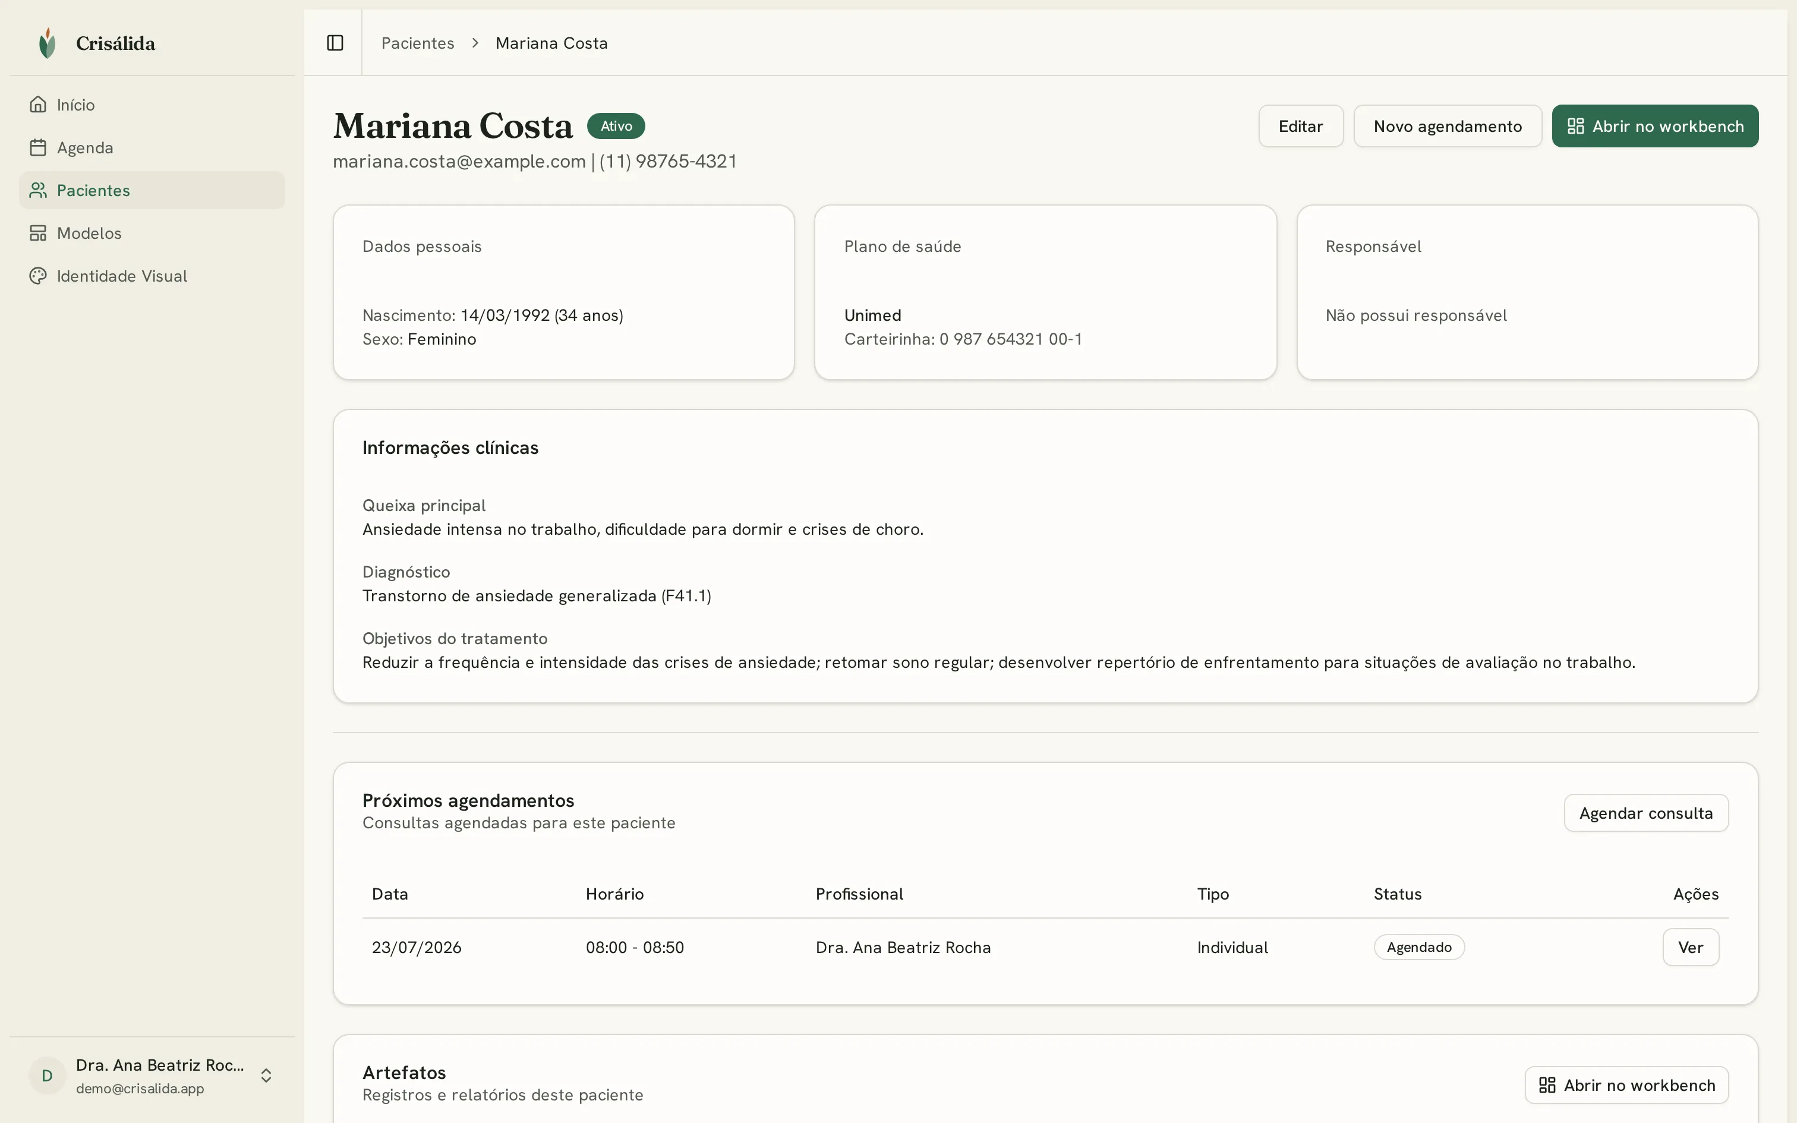Click the Carteirinha number 0 987 654321 00-1
Viewport: 1797px width, 1123px height.
tap(1011, 339)
